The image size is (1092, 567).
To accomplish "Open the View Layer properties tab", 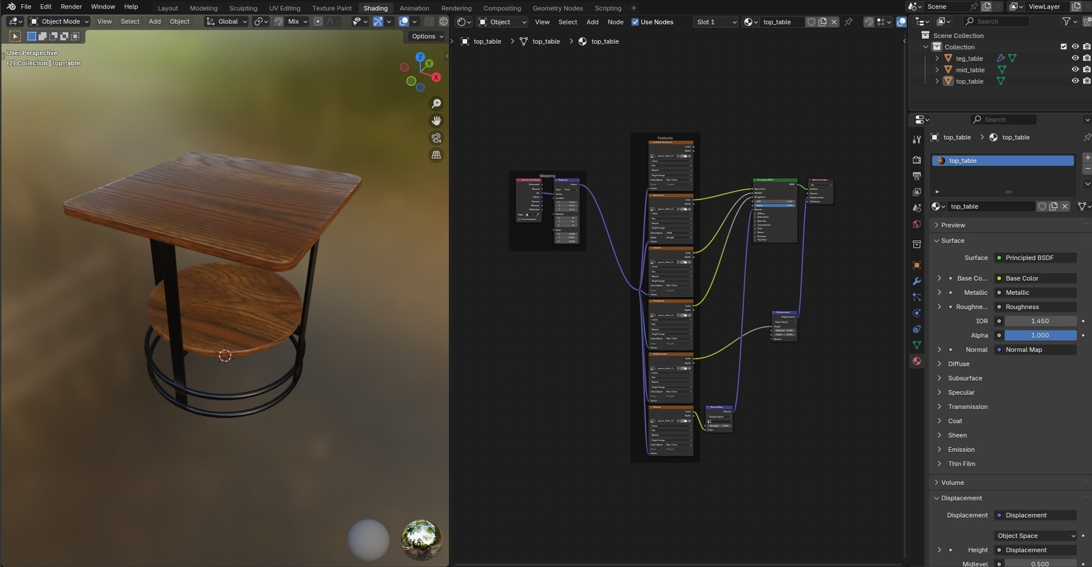I will coord(917,192).
